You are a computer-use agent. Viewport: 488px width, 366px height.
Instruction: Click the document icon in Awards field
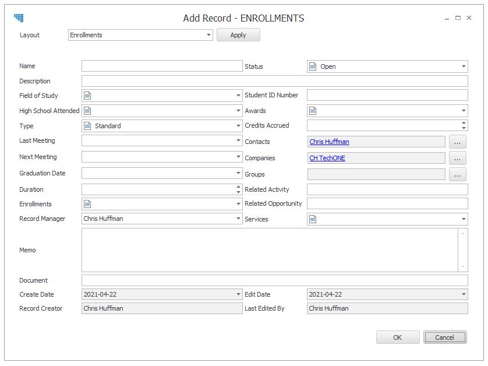pyautogui.click(x=313, y=111)
